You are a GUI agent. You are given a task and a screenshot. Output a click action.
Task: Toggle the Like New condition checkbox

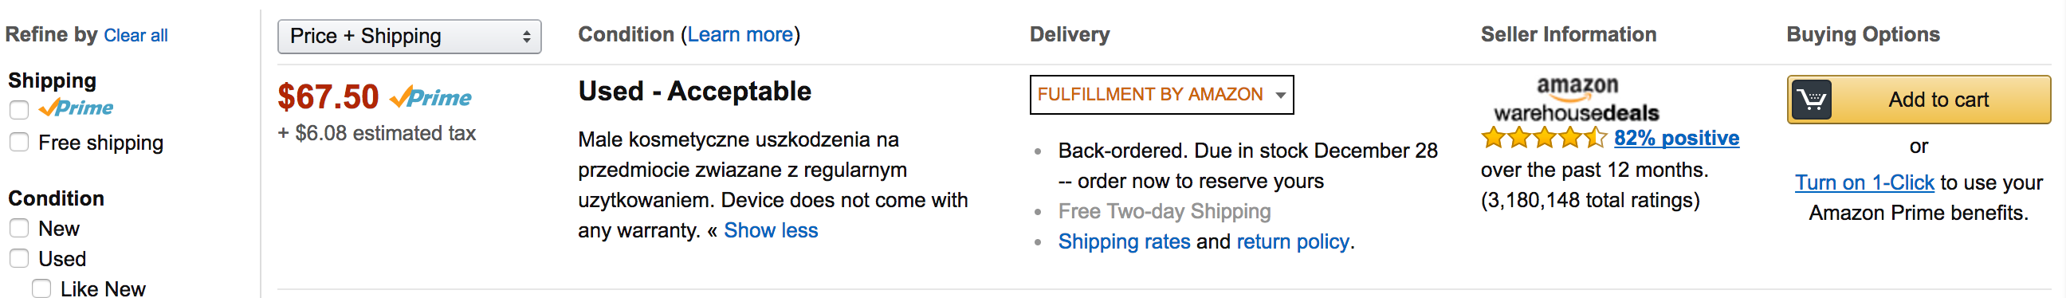41,288
